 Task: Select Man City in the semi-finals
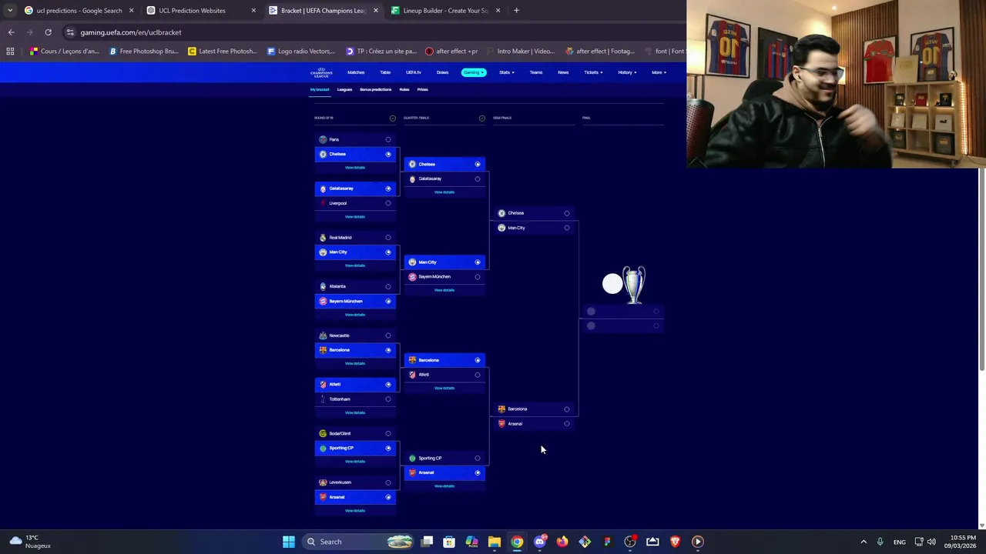point(534,228)
